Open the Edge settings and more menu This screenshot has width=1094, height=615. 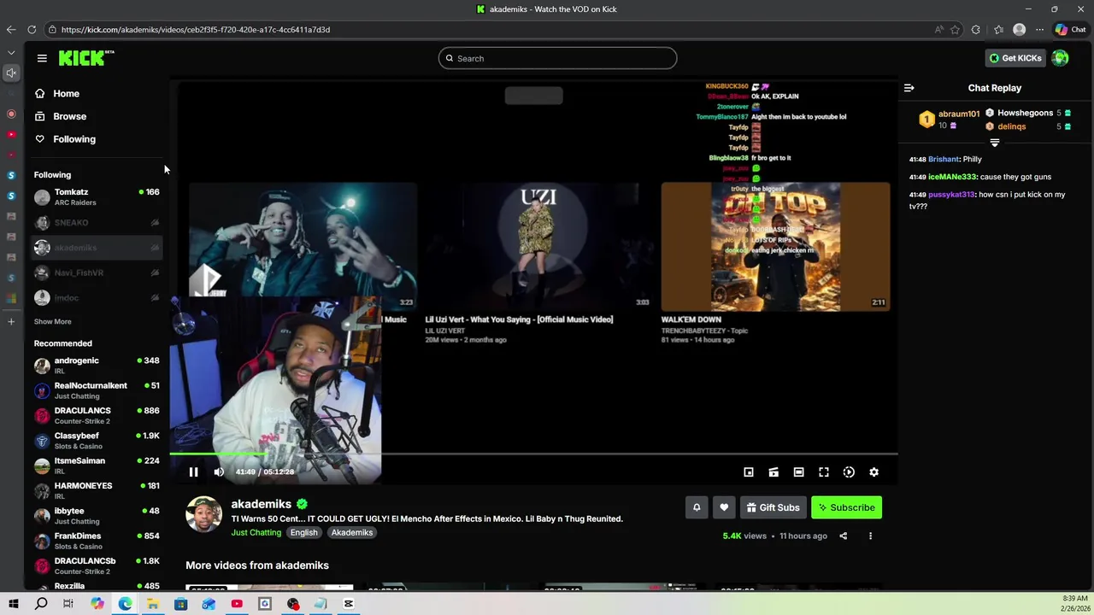click(x=1039, y=29)
